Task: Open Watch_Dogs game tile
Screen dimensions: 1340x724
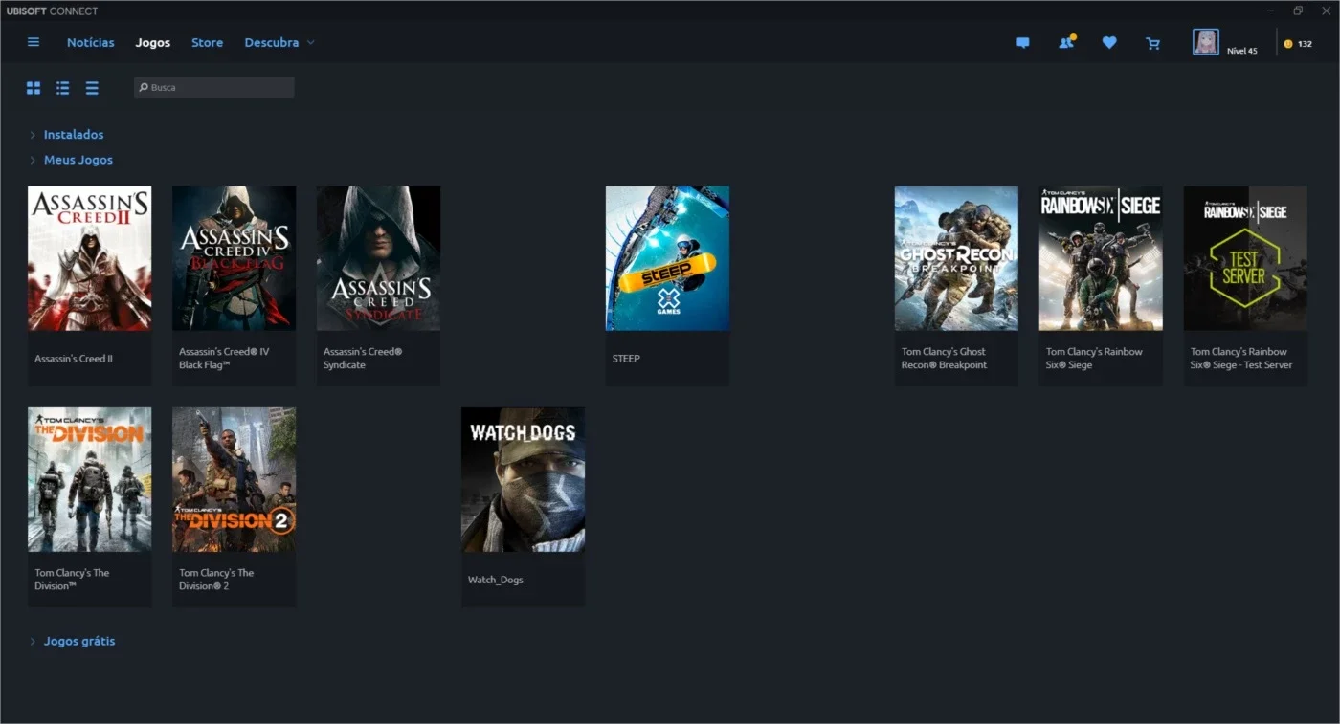Action: [x=523, y=507]
